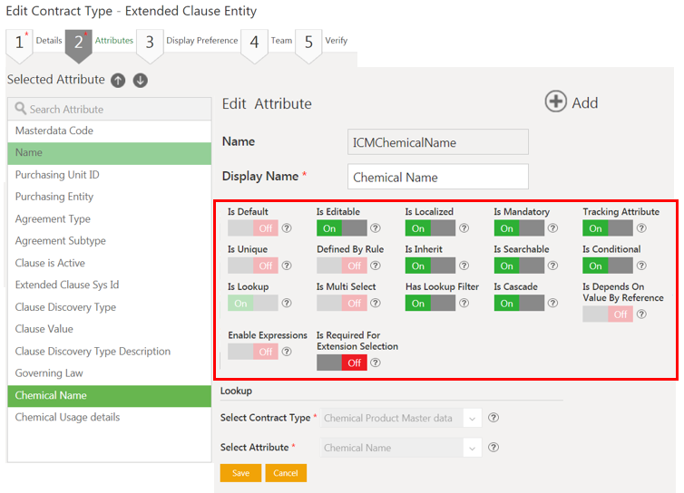This screenshot has height=493, width=684.
Task: Click the move attribute up arrow icon
Action: point(118,80)
